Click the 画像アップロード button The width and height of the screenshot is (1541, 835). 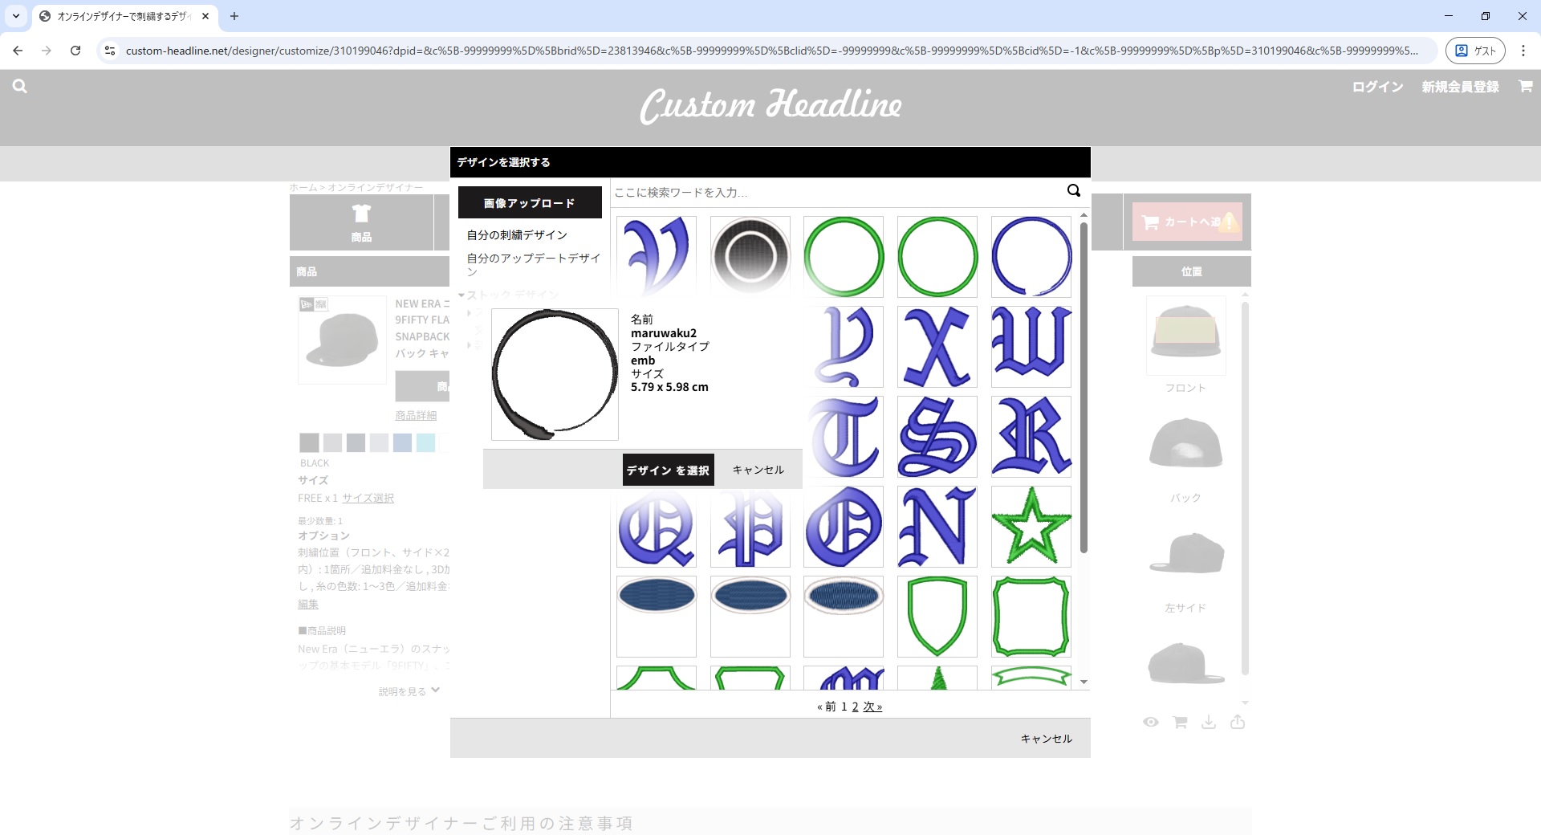pos(530,203)
